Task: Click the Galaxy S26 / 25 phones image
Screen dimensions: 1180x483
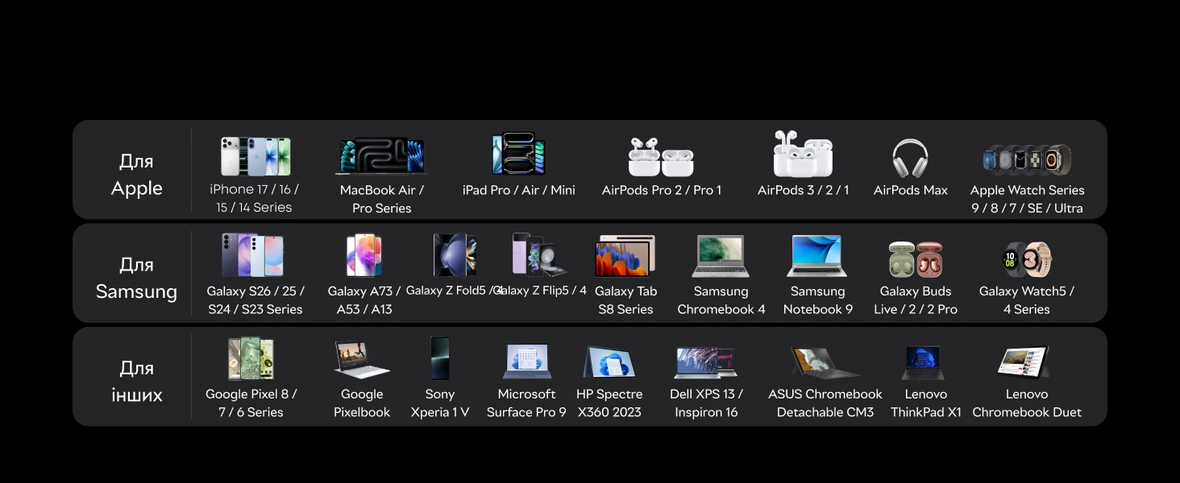Action: [x=254, y=255]
